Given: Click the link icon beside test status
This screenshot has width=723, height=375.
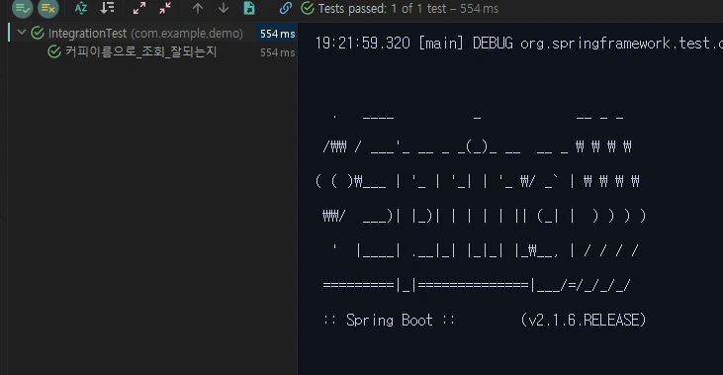Looking at the screenshot, I should coord(286,8).
